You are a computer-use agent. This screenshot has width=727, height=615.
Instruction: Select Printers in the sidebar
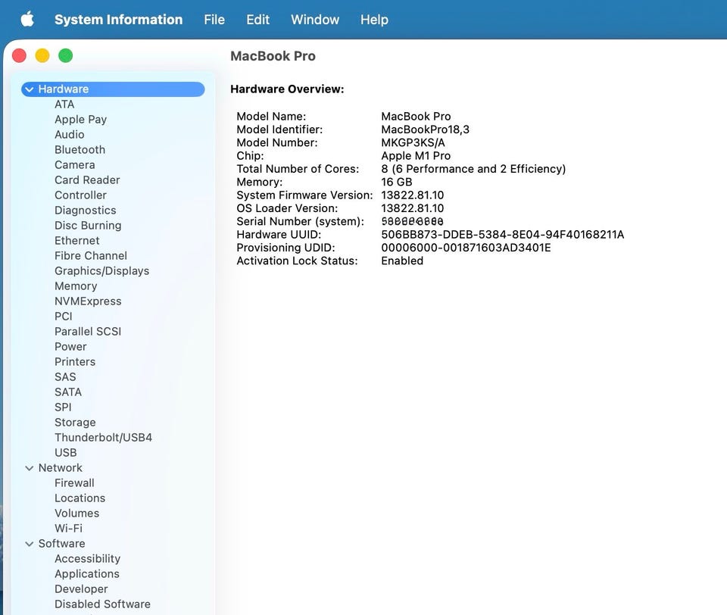[x=75, y=362]
